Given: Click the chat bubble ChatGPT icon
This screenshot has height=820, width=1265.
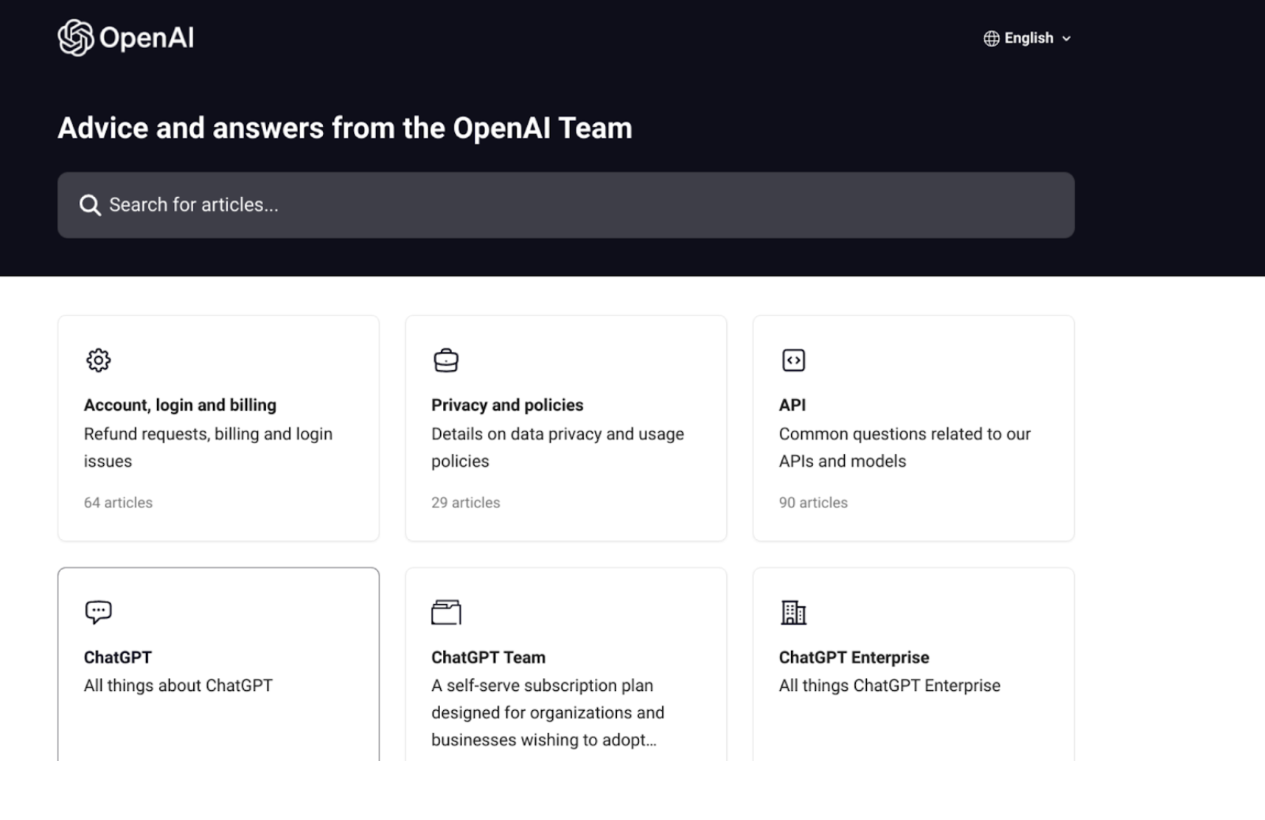Looking at the screenshot, I should pos(98,612).
